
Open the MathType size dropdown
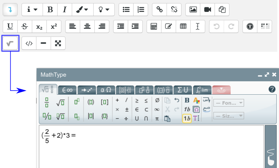click(229, 115)
